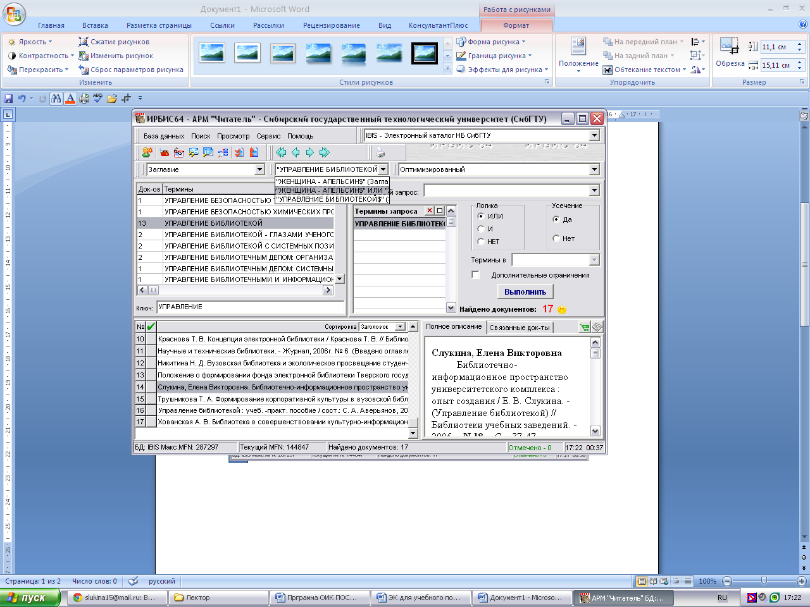Open the Сервис menu

[268, 136]
